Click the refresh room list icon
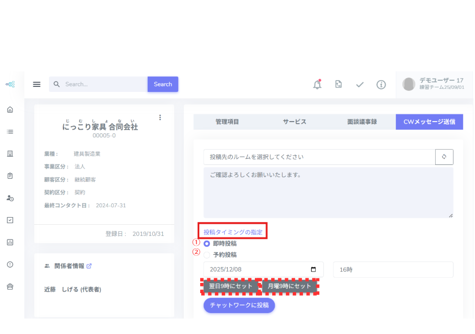Viewport: 475px width, 334px height. pyautogui.click(x=444, y=157)
